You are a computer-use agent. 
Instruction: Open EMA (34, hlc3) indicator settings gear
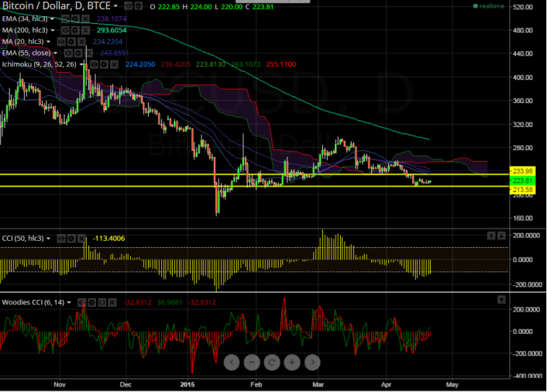pos(76,19)
